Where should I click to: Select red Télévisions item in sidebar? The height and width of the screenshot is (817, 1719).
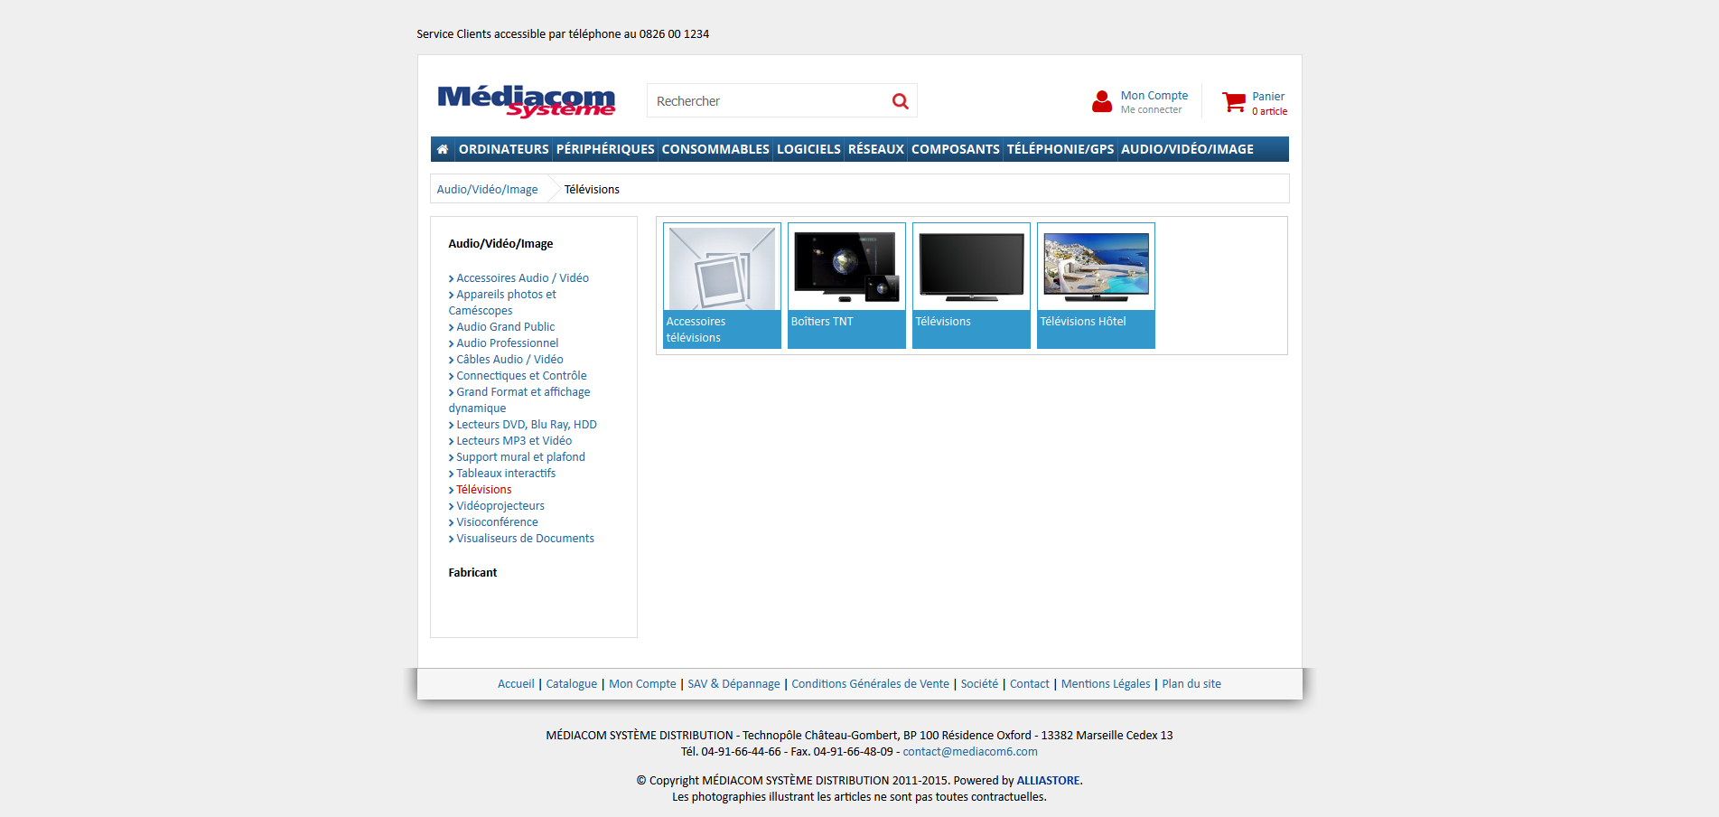pos(483,489)
